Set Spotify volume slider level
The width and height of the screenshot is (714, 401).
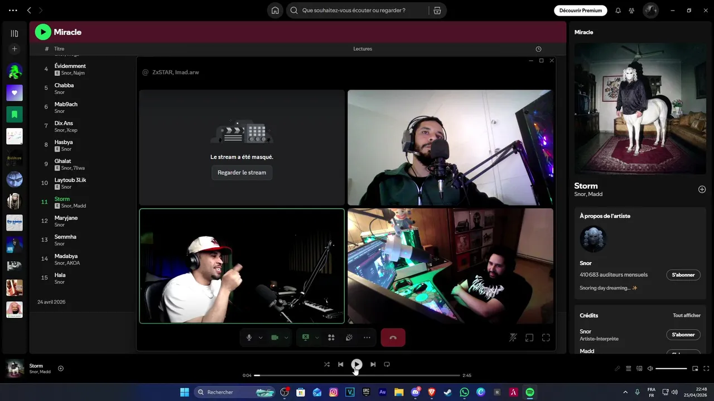(671, 369)
